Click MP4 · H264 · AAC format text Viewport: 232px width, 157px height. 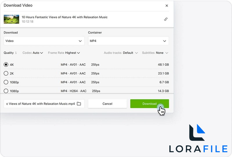click(74, 91)
